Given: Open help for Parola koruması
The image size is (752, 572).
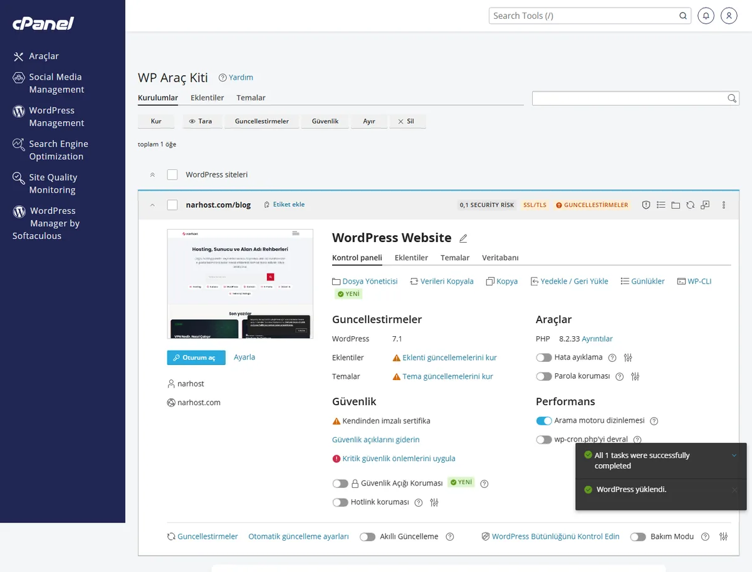Looking at the screenshot, I should pyautogui.click(x=620, y=376).
